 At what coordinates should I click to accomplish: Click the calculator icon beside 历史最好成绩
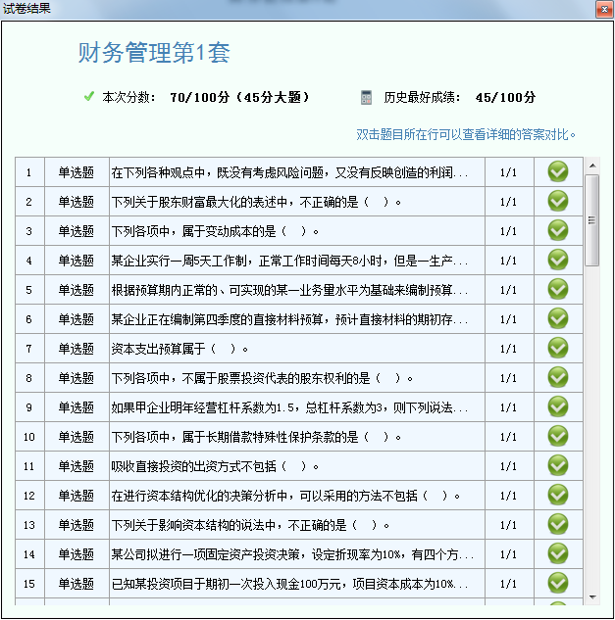tap(366, 97)
